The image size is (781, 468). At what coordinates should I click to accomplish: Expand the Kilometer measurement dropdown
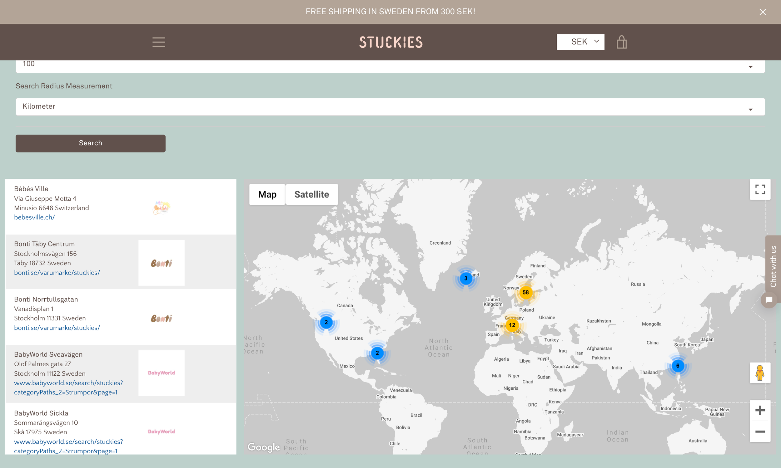click(x=390, y=107)
